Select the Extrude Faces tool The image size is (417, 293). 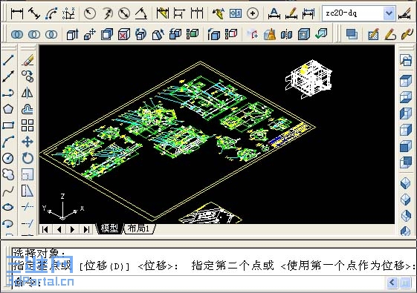pos(72,34)
